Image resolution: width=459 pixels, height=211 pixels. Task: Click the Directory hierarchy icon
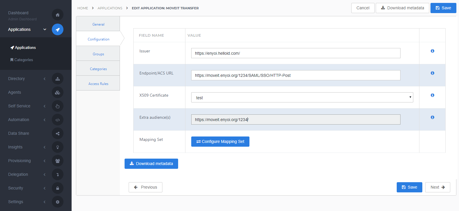58,79
